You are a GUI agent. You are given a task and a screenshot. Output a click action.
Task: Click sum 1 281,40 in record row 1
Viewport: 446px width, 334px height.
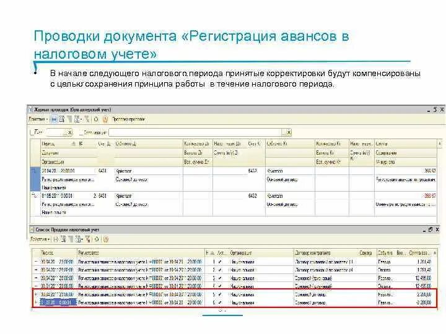[x=424, y=262]
